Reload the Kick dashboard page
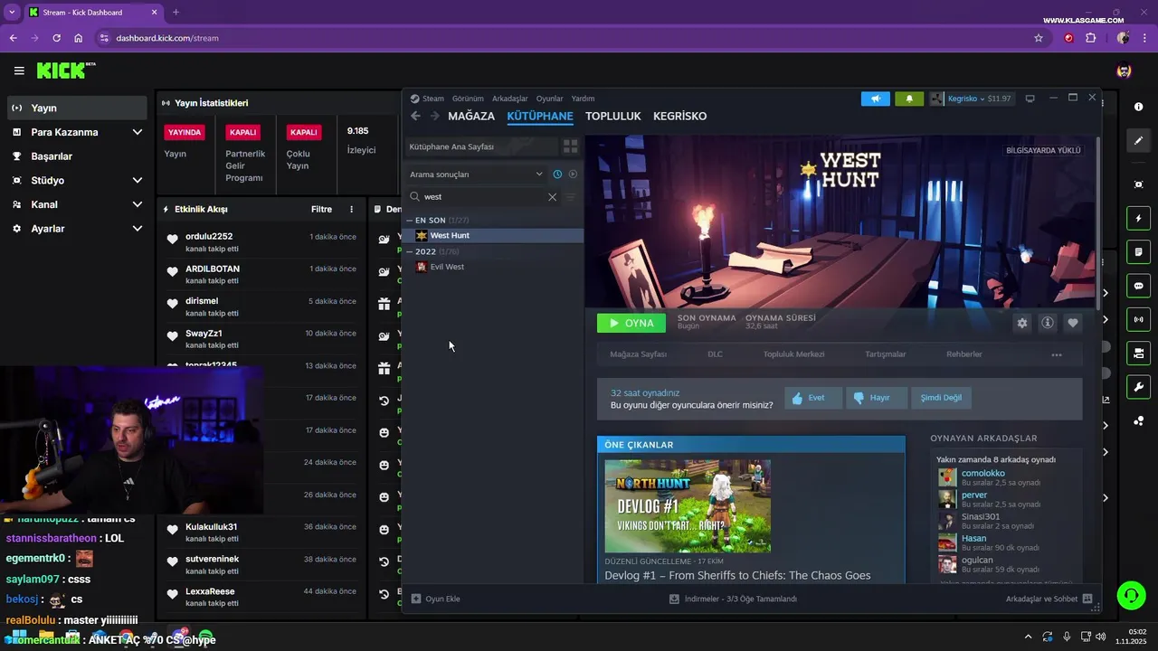This screenshot has height=651, width=1158. pos(56,38)
